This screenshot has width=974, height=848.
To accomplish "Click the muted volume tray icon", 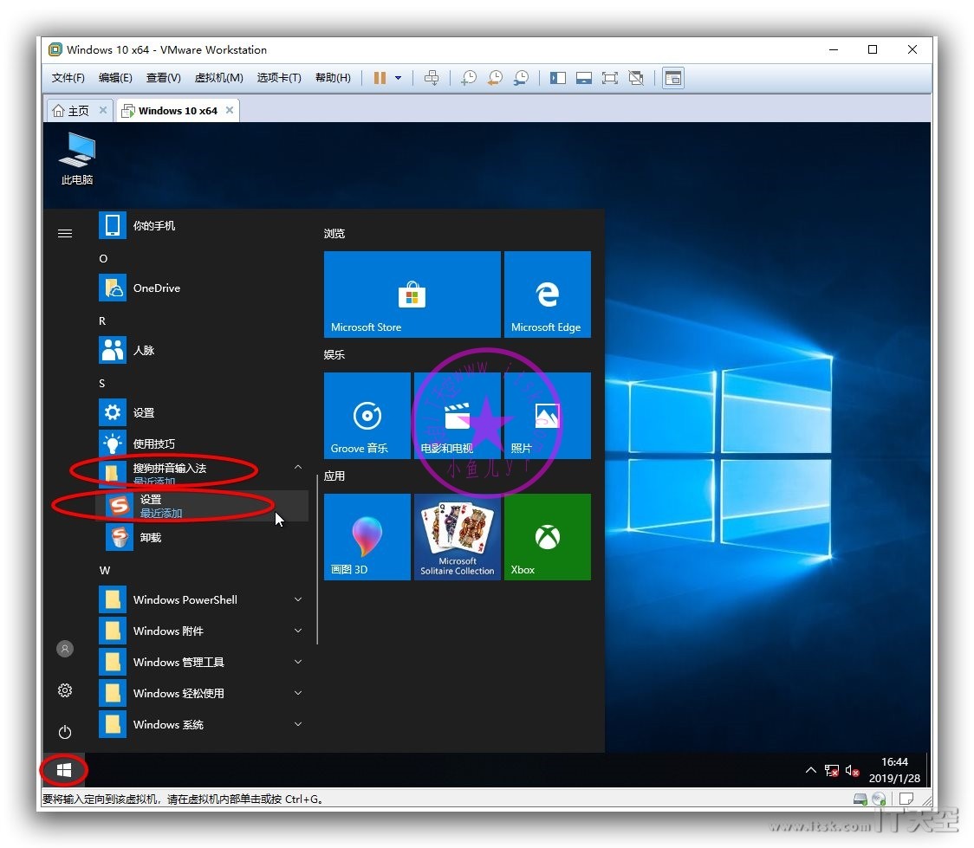I will click(853, 770).
